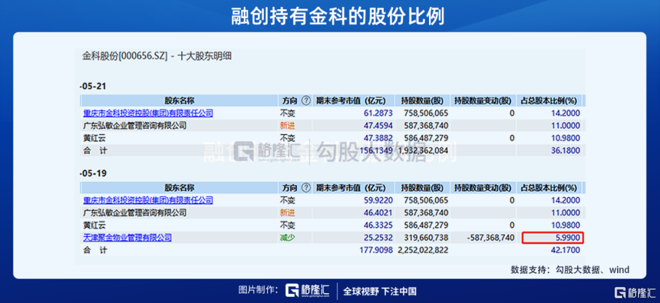
Task: Click 持股数量变动(股) header in the 05-21 table
Action: click(483, 101)
